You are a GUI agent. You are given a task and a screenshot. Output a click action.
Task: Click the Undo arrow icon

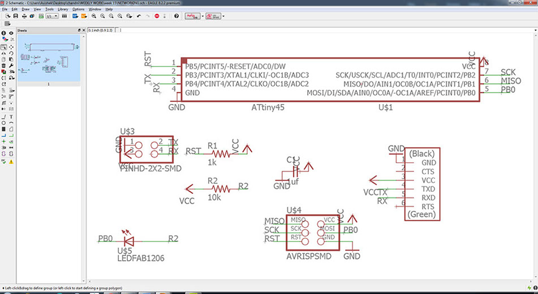pos(139,16)
